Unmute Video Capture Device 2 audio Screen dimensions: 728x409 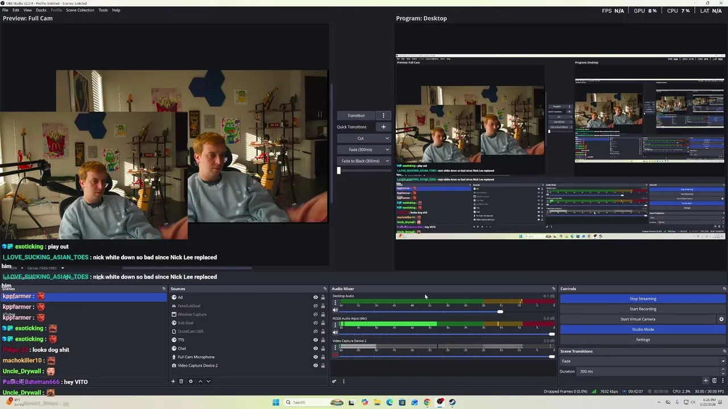(335, 355)
